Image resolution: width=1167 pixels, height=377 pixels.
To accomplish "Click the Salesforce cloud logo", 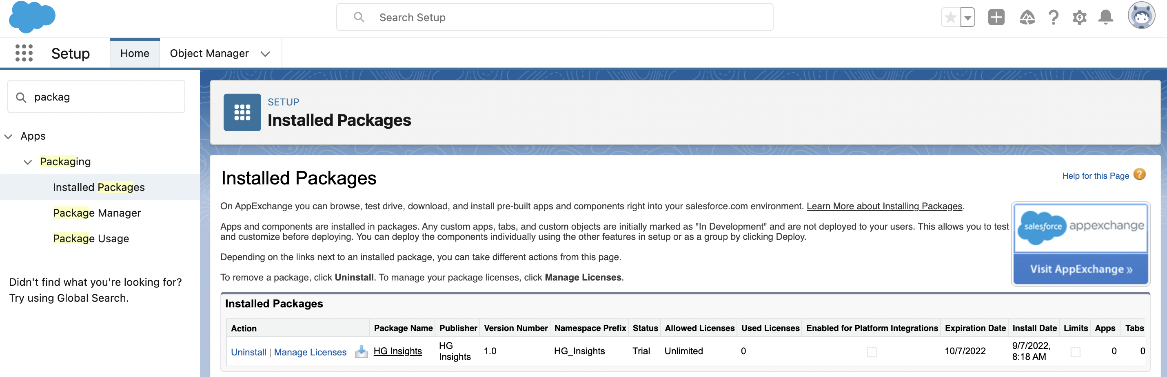I will (x=32, y=17).
